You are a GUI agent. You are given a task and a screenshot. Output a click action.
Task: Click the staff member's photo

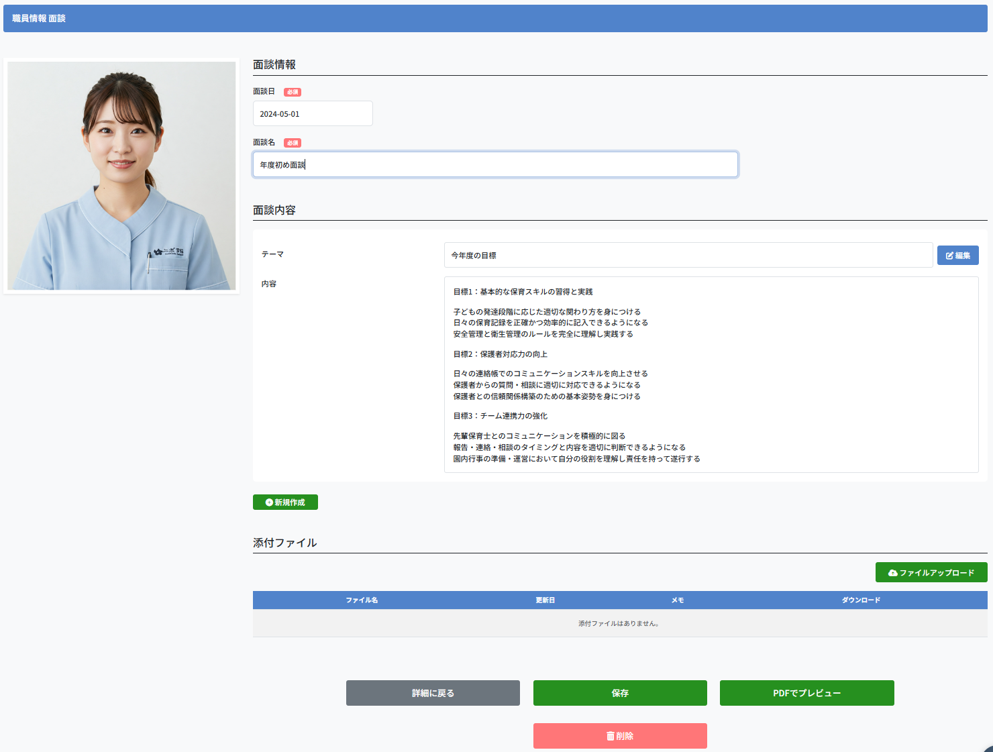[121, 176]
